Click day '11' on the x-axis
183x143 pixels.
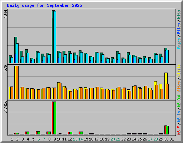click(x=64, y=139)
